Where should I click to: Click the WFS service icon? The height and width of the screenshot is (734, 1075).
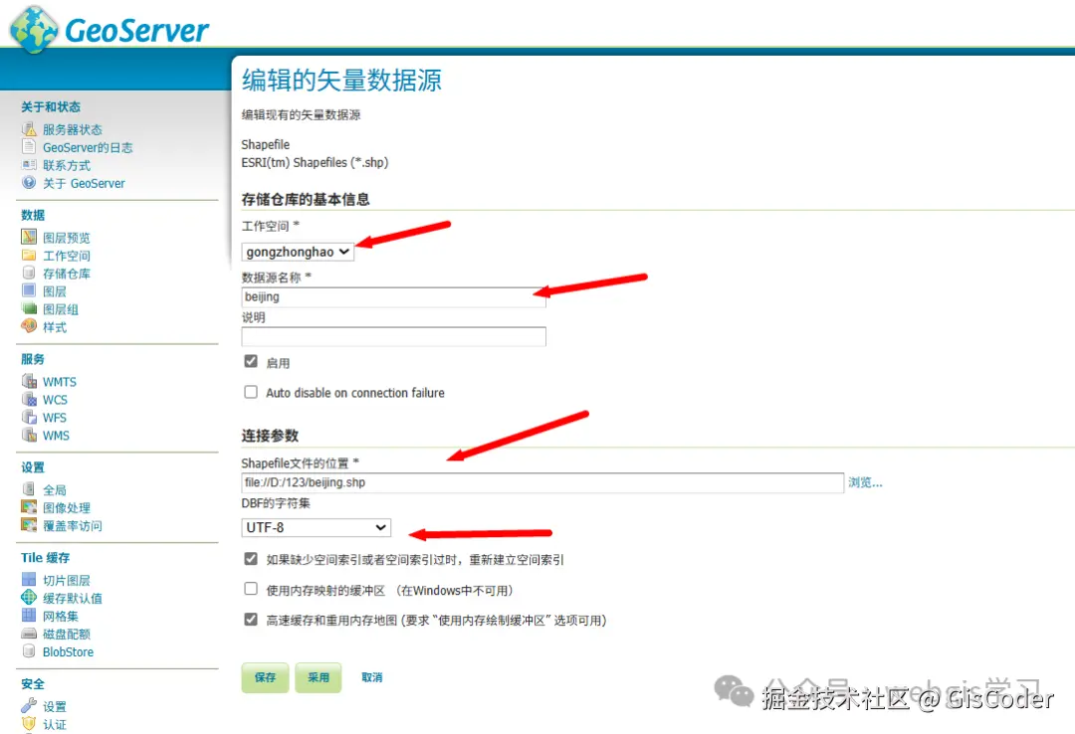[x=29, y=417]
